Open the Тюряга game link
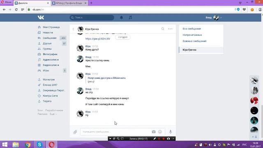 coord(47,101)
